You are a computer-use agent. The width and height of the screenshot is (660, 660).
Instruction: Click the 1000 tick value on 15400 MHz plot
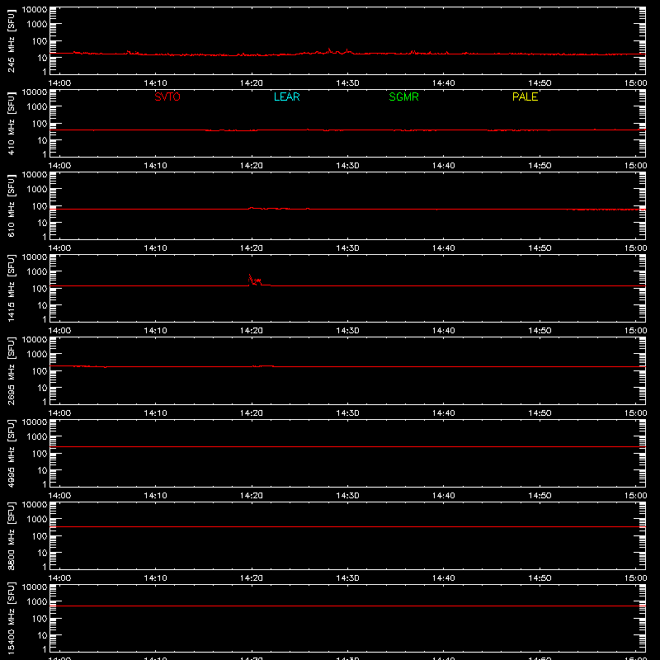(37, 602)
